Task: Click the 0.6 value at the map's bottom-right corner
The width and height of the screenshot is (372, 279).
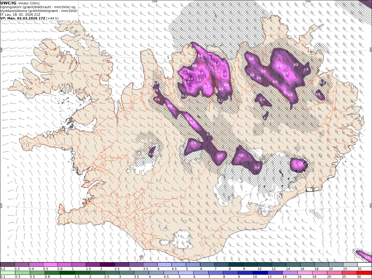Action: tap(367, 258)
